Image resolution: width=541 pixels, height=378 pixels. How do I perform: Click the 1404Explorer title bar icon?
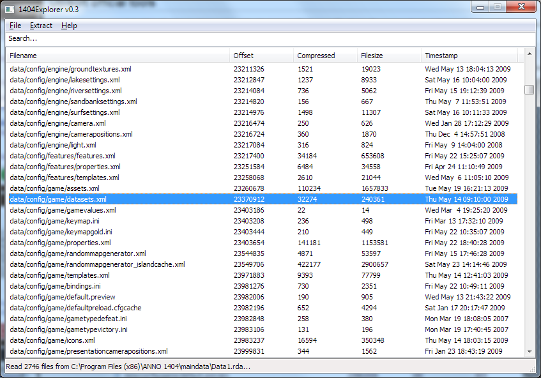click(x=10, y=10)
